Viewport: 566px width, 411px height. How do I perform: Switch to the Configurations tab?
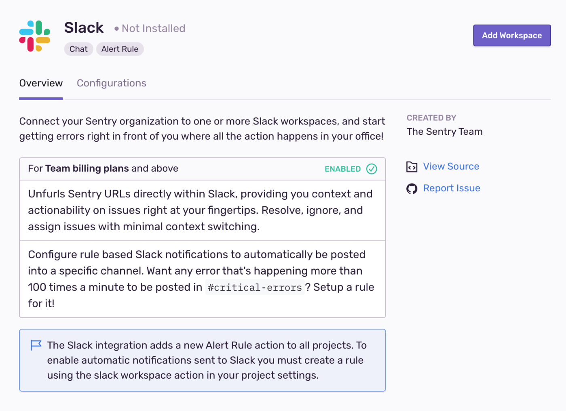(111, 83)
